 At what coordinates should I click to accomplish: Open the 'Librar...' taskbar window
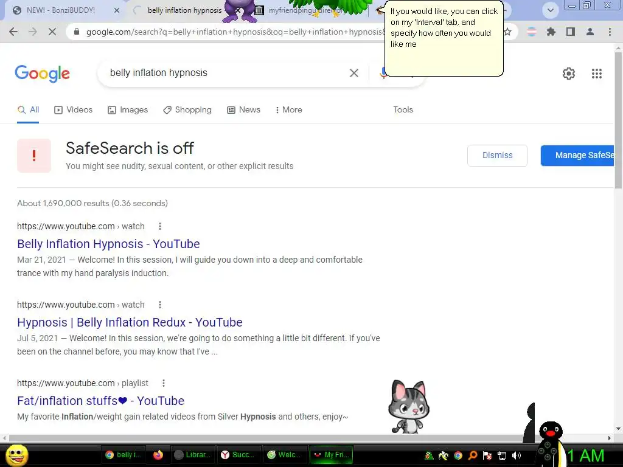[x=193, y=455]
